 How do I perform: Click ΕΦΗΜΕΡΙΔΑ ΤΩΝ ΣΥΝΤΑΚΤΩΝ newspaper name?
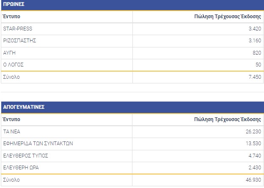[x=38, y=143]
